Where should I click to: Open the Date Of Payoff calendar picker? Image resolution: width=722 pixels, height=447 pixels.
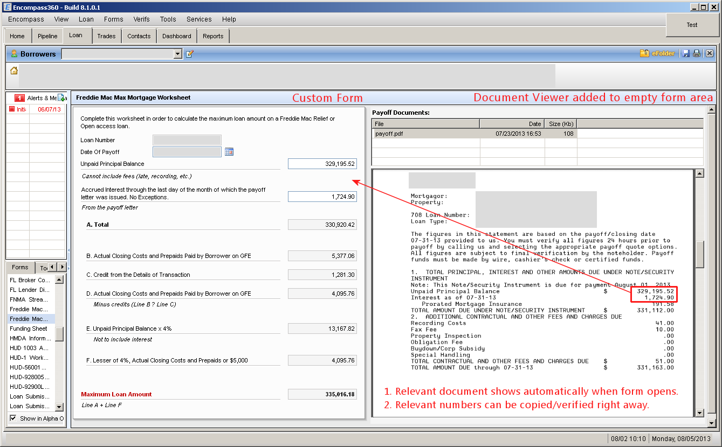[x=229, y=152]
